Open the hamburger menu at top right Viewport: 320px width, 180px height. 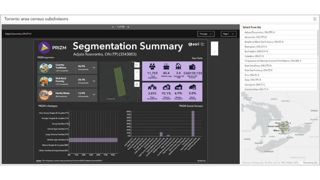tap(315, 19)
